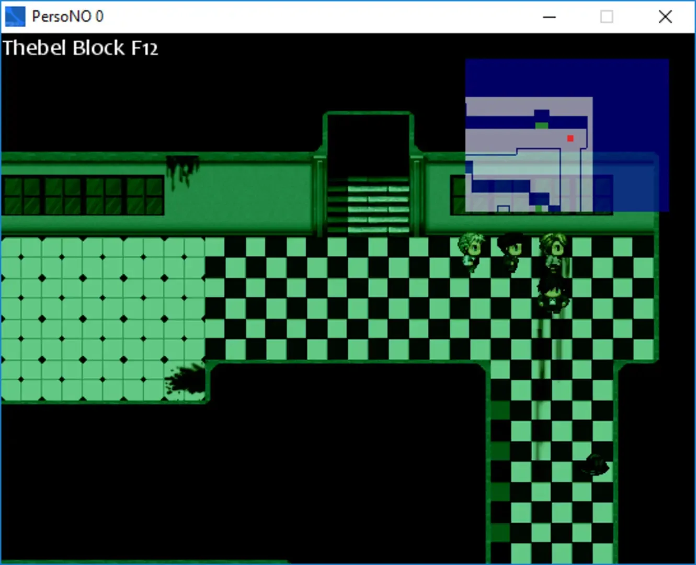Click the dark blue minimap unexplored area

tap(630, 105)
